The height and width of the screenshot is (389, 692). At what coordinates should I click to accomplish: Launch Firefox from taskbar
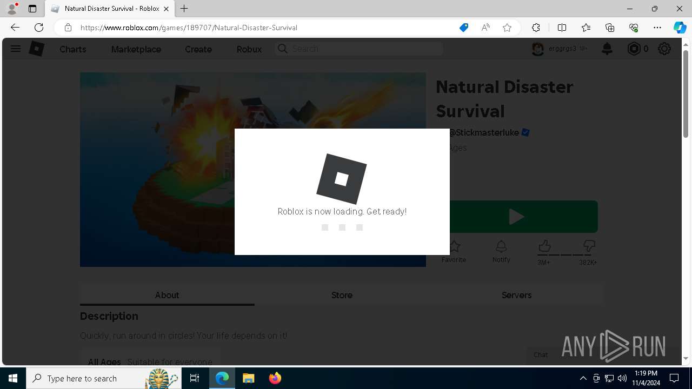coord(275,378)
